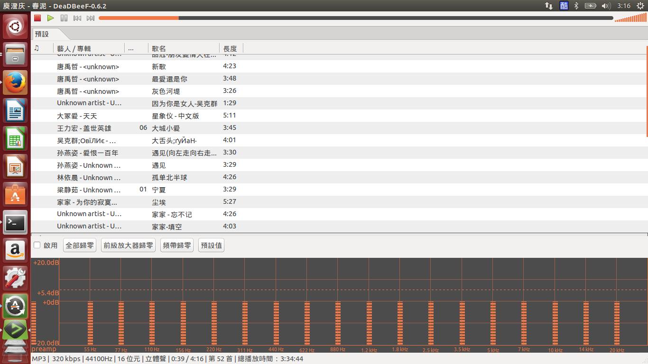The height and width of the screenshot is (364, 648).
Task: Adjust the 7 kHz band slider
Action: pos(524,322)
